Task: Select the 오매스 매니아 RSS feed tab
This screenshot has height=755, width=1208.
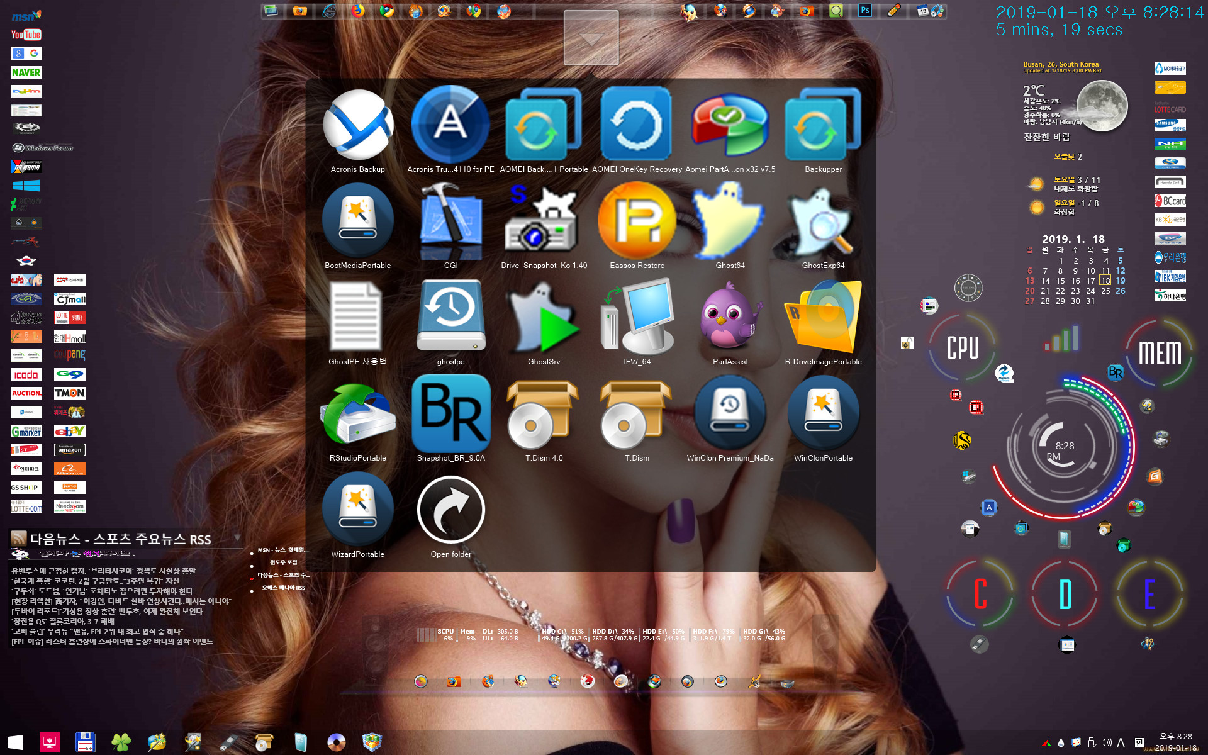Action: (x=283, y=588)
